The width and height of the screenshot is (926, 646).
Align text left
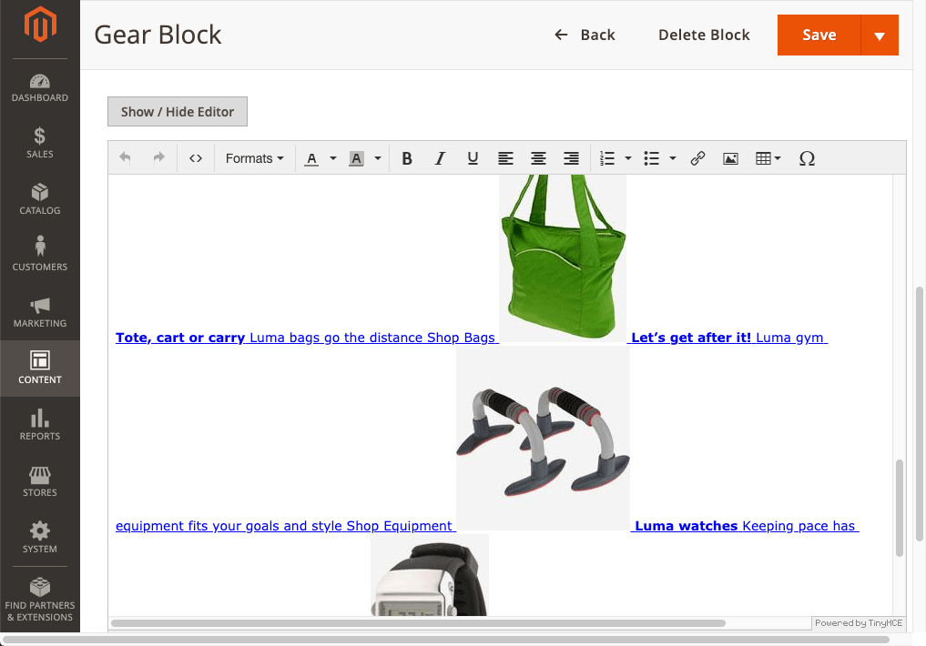click(x=505, y=158)
